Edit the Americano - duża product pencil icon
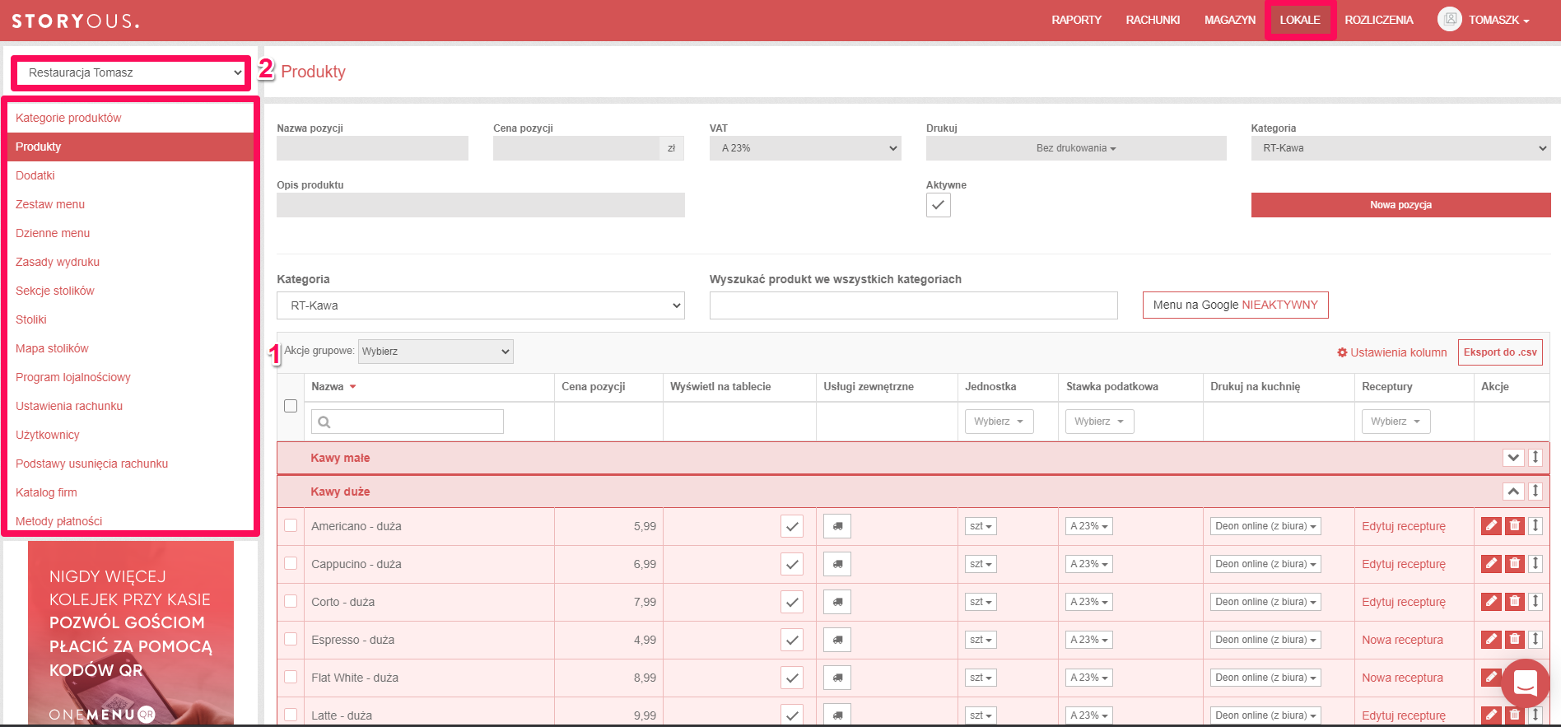The image size is (1561, 727). pyautogui.click(x=1491, y=526)
